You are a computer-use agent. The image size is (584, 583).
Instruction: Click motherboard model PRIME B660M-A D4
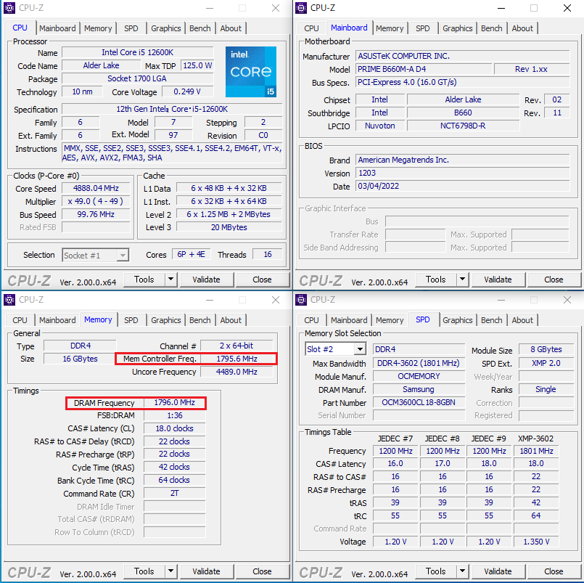(x=424, y=69)
